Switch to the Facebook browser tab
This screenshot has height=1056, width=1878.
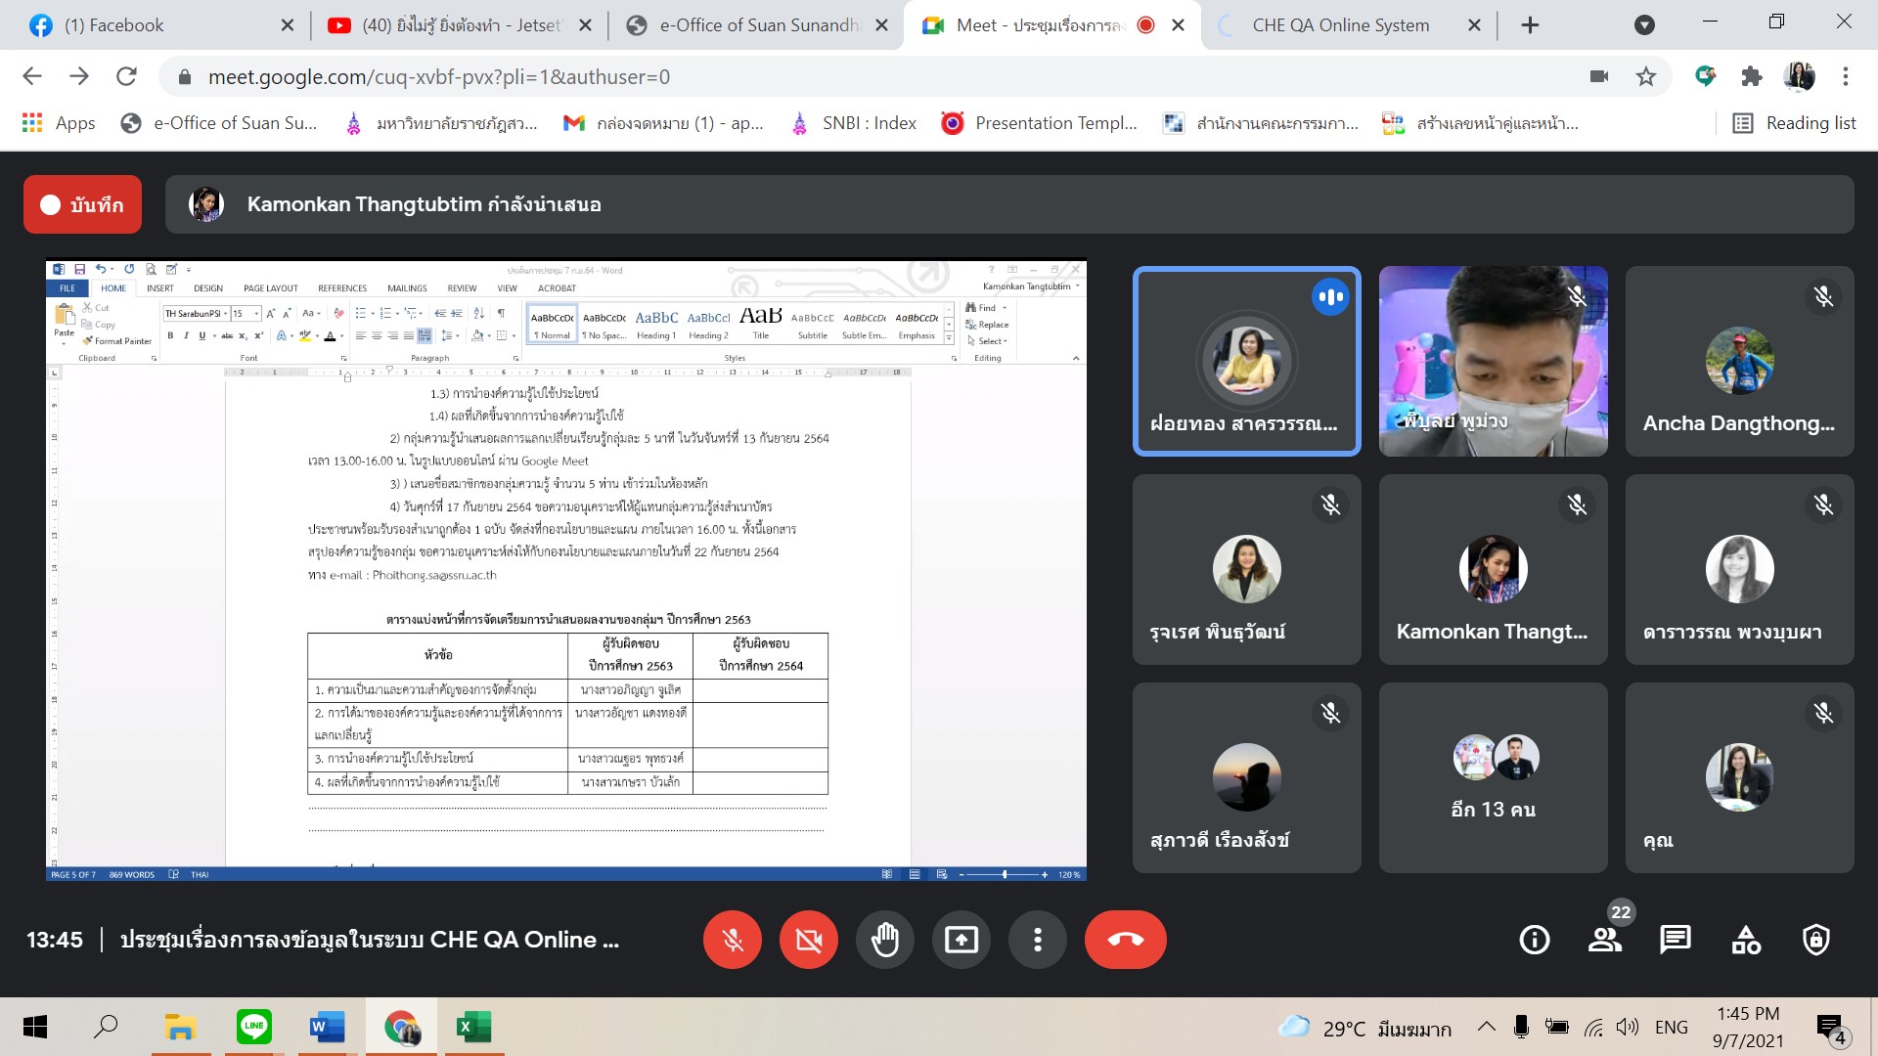(x=113, y=25)
